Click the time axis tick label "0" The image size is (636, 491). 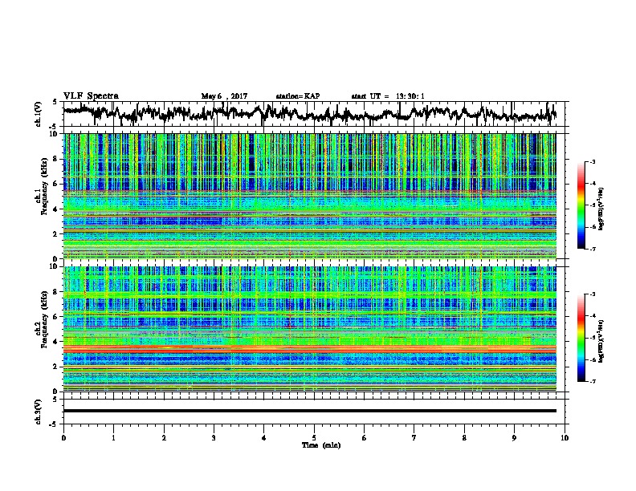[x=63, y=438]
